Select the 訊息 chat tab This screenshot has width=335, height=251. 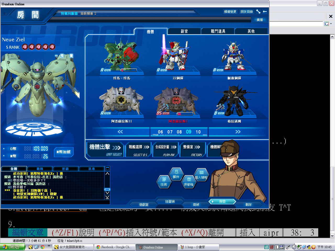[92, 169]
